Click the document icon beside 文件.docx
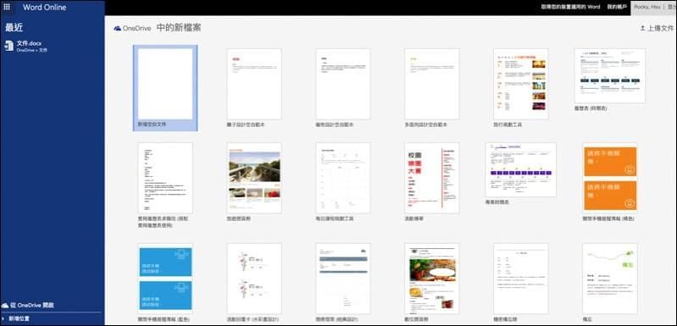The image size is (677, 326). (x=9, y=46)
